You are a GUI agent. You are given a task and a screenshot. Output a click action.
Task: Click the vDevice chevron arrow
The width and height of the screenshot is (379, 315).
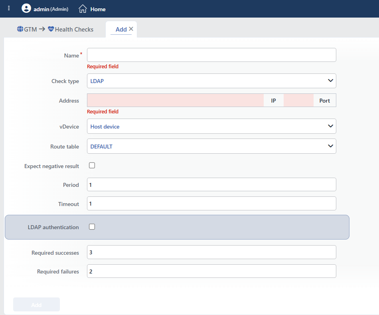[x=330, y=126]
